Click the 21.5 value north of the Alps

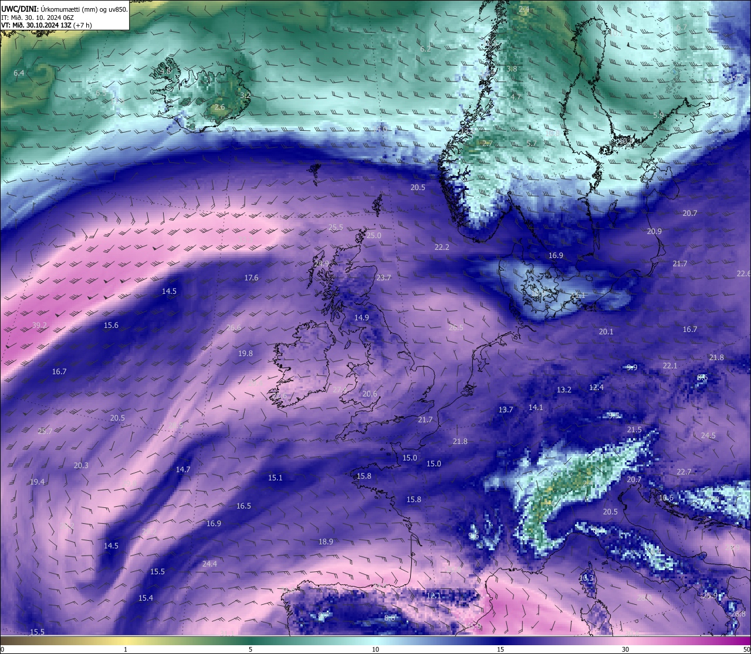(x=634, y=429)
